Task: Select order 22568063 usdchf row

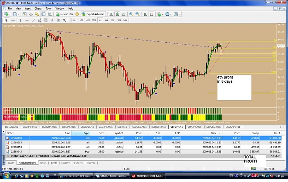Action: pos(143,142)
